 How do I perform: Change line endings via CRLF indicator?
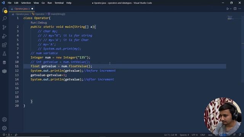pyautogui.click(x=202, y=135)
